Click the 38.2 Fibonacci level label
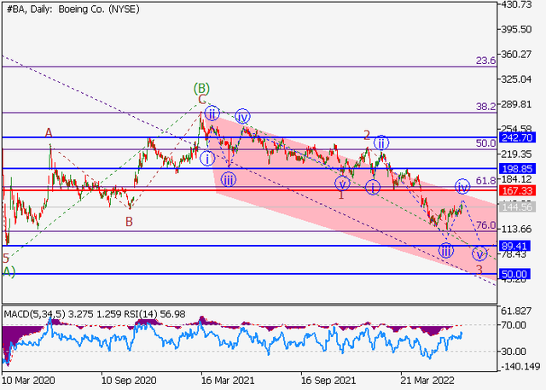The image size is (546, 390). [485, 107]
